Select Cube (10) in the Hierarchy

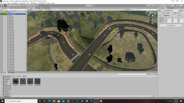[x=11, y=31]
